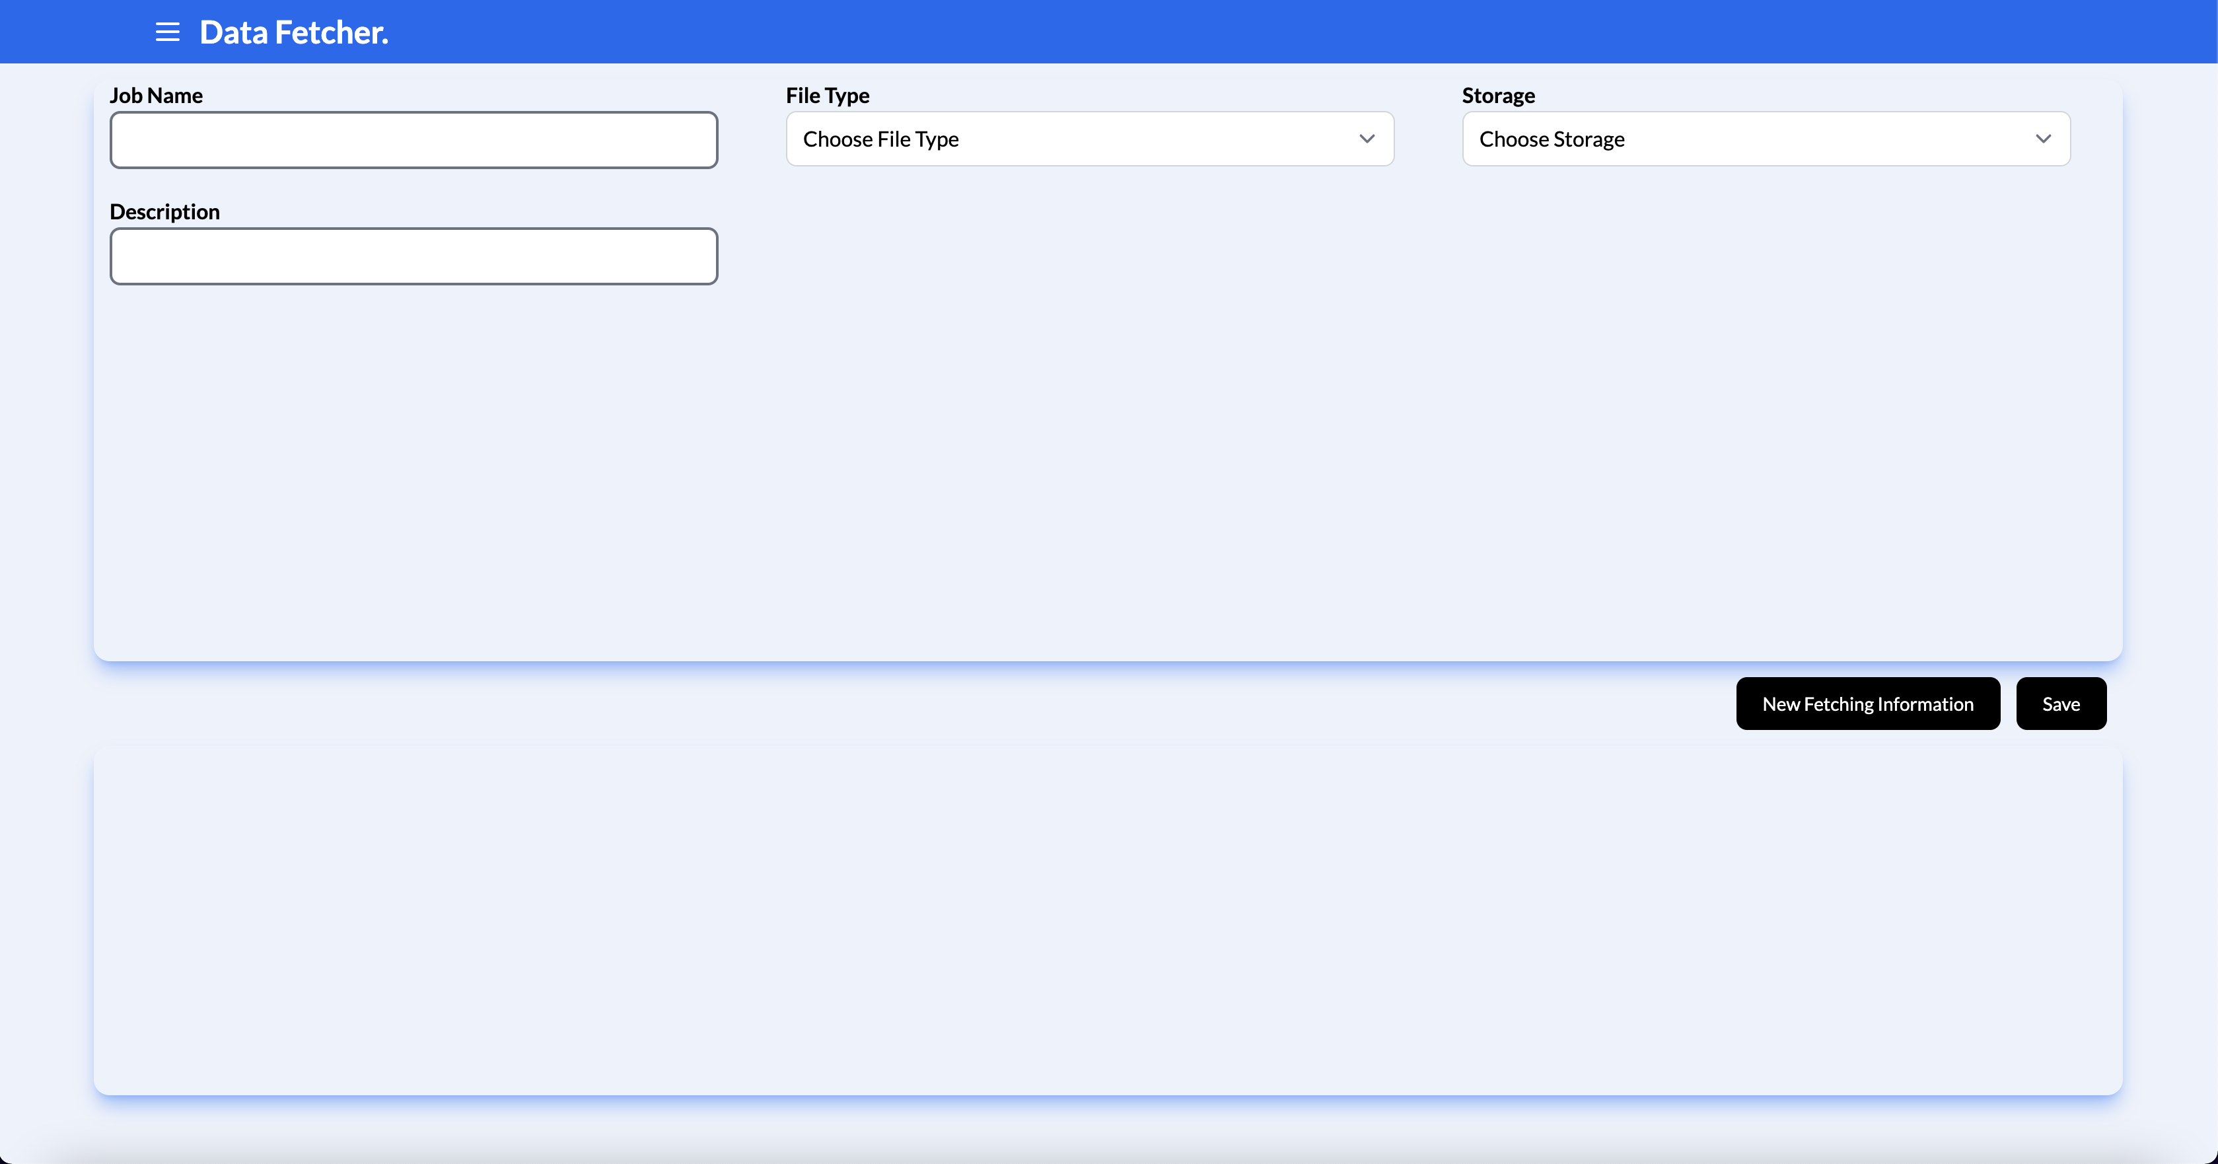Image resolution: width=2218 pixels, height=1164 pixels.
Task: Open the hamburger navigation menu
Action: [x=166, y=32]
